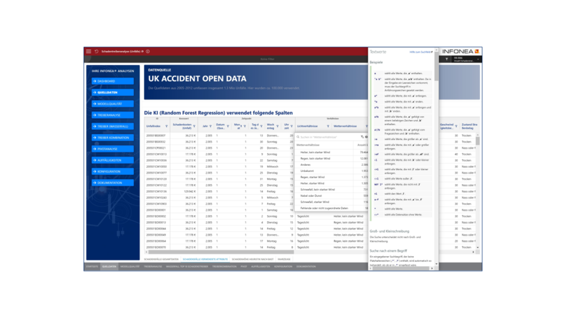Click the help panel's vertical scrollbar
The width and height of the screenshot is (566, 318).
436,67
